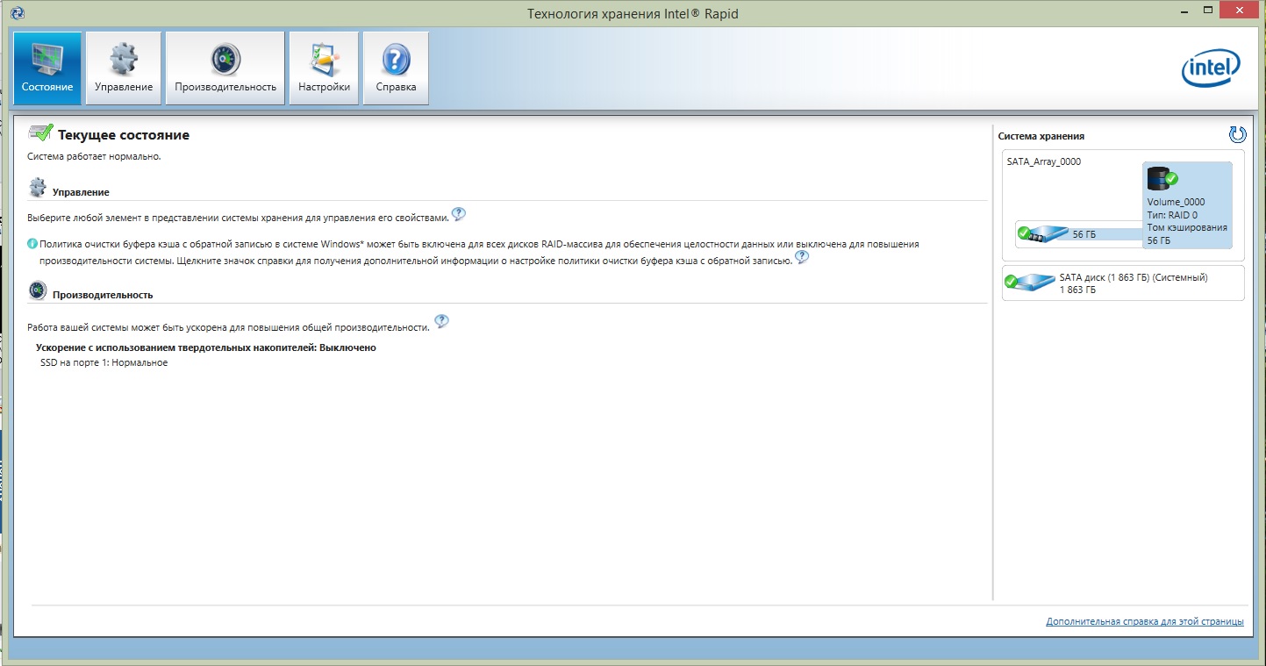The height and width of the screenshot is (666, 1266).
Task: Select the 56 ГБ SSD disk icon
Action: coord(1043,234)
